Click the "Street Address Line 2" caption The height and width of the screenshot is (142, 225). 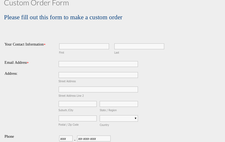point(71,96)
